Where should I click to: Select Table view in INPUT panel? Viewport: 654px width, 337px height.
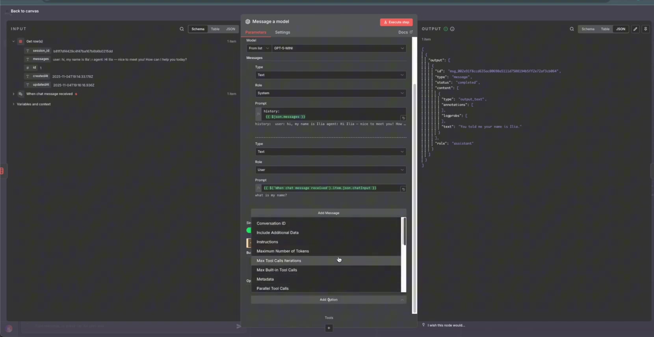point(215,29)
